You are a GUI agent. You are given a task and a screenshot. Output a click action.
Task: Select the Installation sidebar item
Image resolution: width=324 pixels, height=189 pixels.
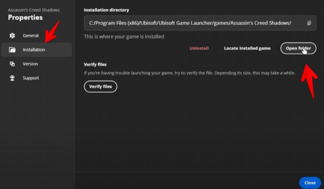pyautogui.click(x=36, y=50)
